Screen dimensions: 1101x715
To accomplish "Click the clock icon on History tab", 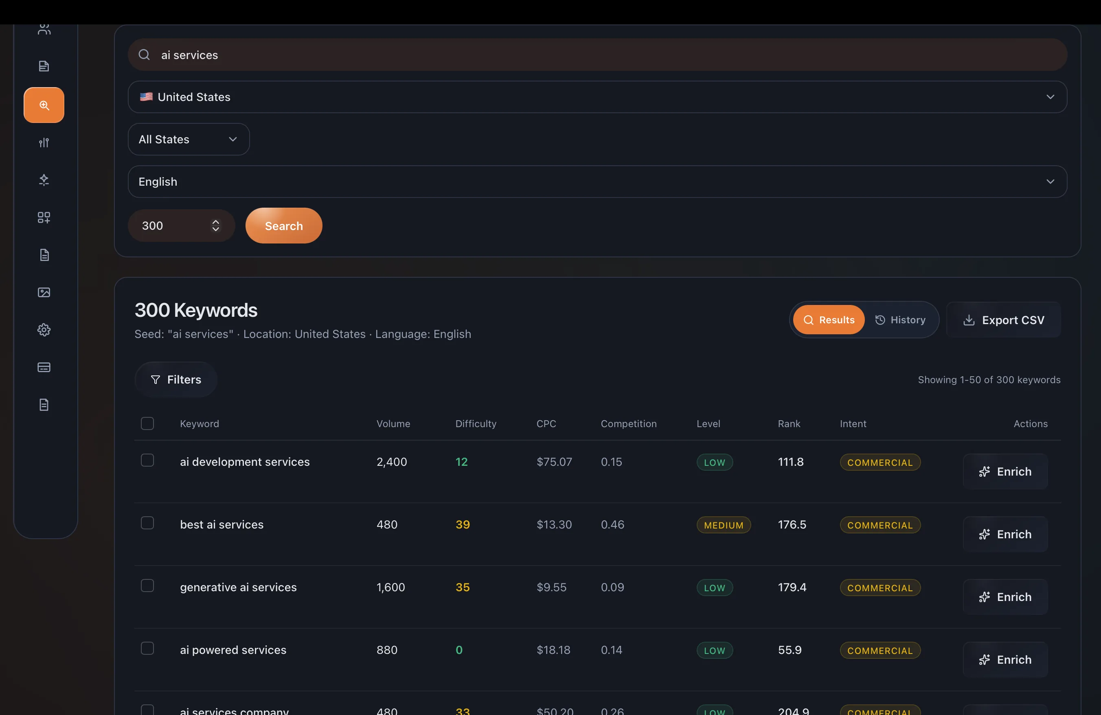I will 880,320.
